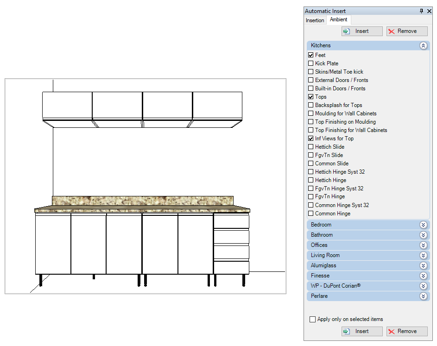The width and height of the screenshot is (437, 346).
Task: Select the Ambient tab
Action: (x=338, y=19)
